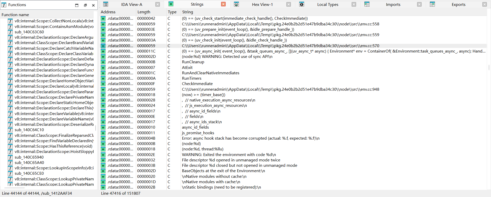Image resolution: width=491 pixels, height=197 pixels.
Task: Switch to the Imports tab
Action: click(393, 4)
